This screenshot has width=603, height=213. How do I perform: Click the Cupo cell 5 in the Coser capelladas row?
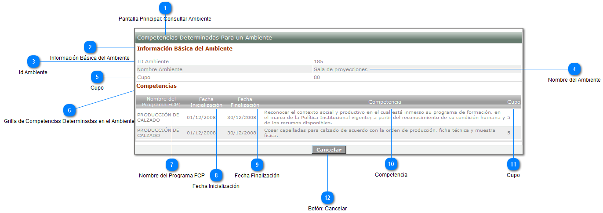point(509,133)
